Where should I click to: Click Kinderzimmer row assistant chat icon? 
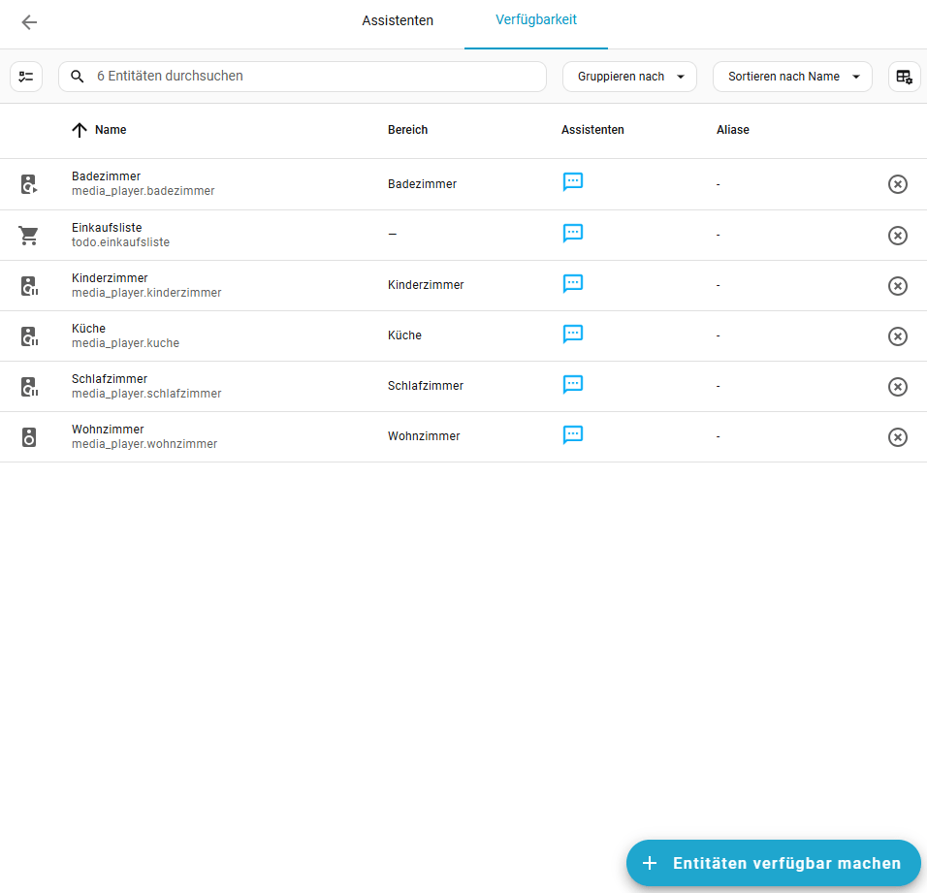coord(573,284)
